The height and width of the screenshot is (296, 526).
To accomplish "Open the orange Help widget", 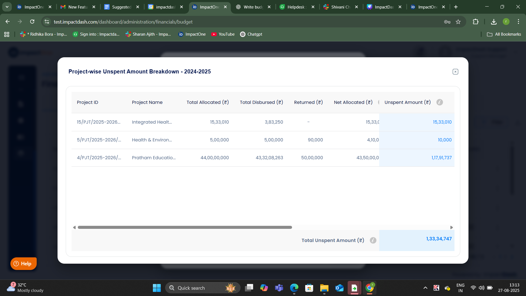I will (23, 263).
